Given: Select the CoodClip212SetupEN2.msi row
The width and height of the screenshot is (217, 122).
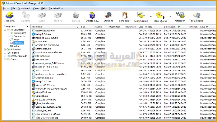Looking at the screenshot, I should click(x=124, y=107).
